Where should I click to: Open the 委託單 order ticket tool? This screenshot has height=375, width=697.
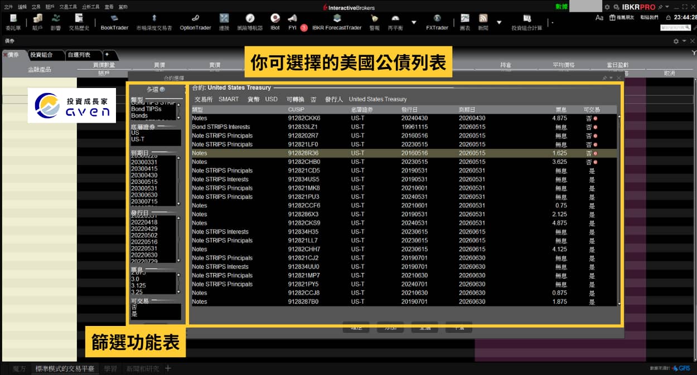[13, 22]
